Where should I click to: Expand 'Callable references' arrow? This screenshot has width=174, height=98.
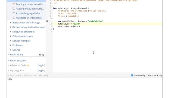pos(11,36)
